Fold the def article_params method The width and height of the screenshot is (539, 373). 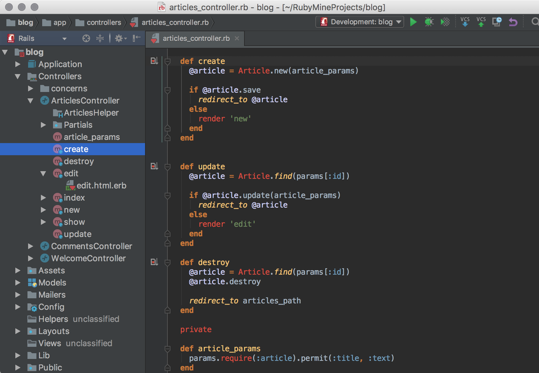(x=167, y=349)
